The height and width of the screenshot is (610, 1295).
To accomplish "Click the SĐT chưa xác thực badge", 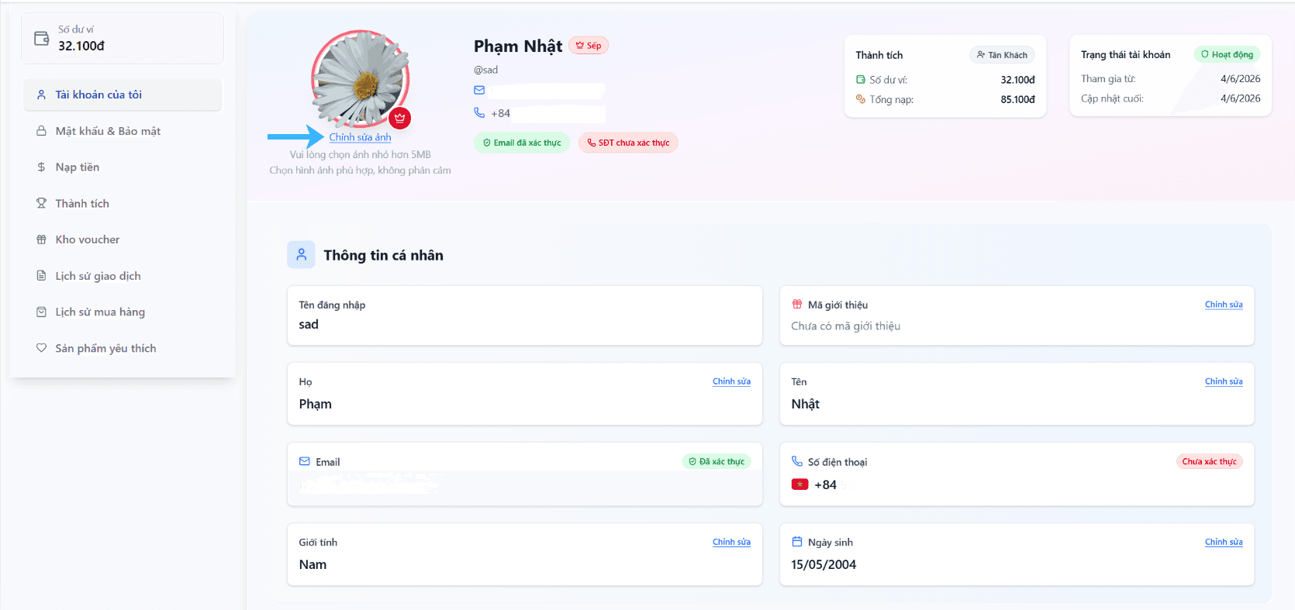I will 628,143.
